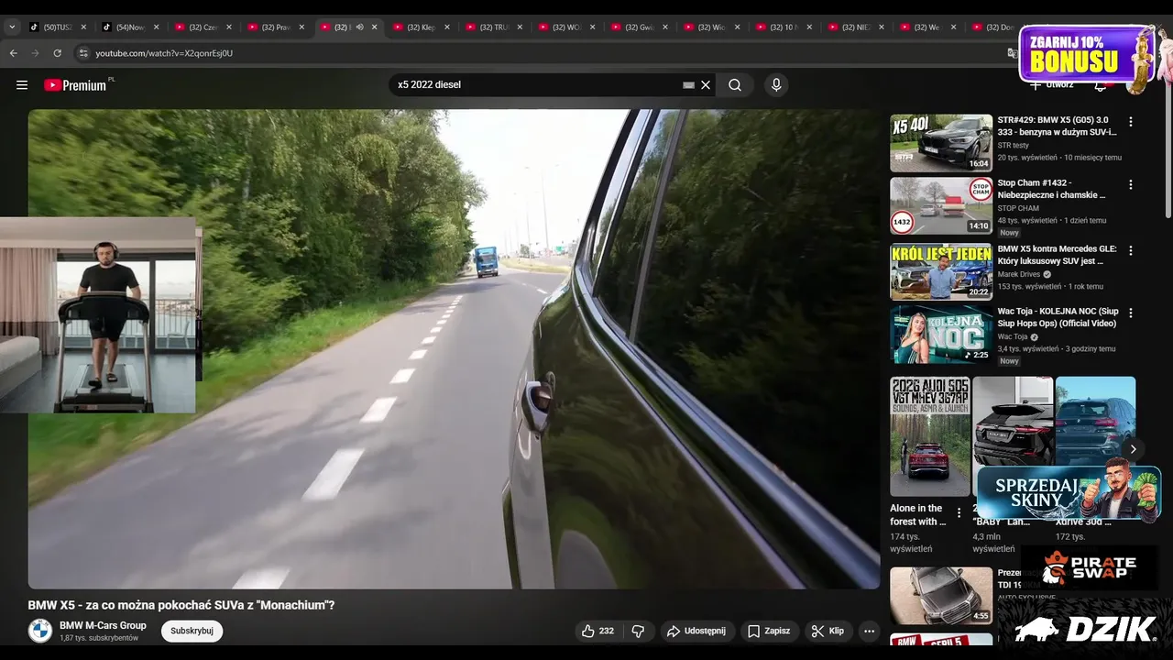Screen dimensions: 1173x660
Task: Mute the playing tab's speaker icon
Action: coord(359,27)
